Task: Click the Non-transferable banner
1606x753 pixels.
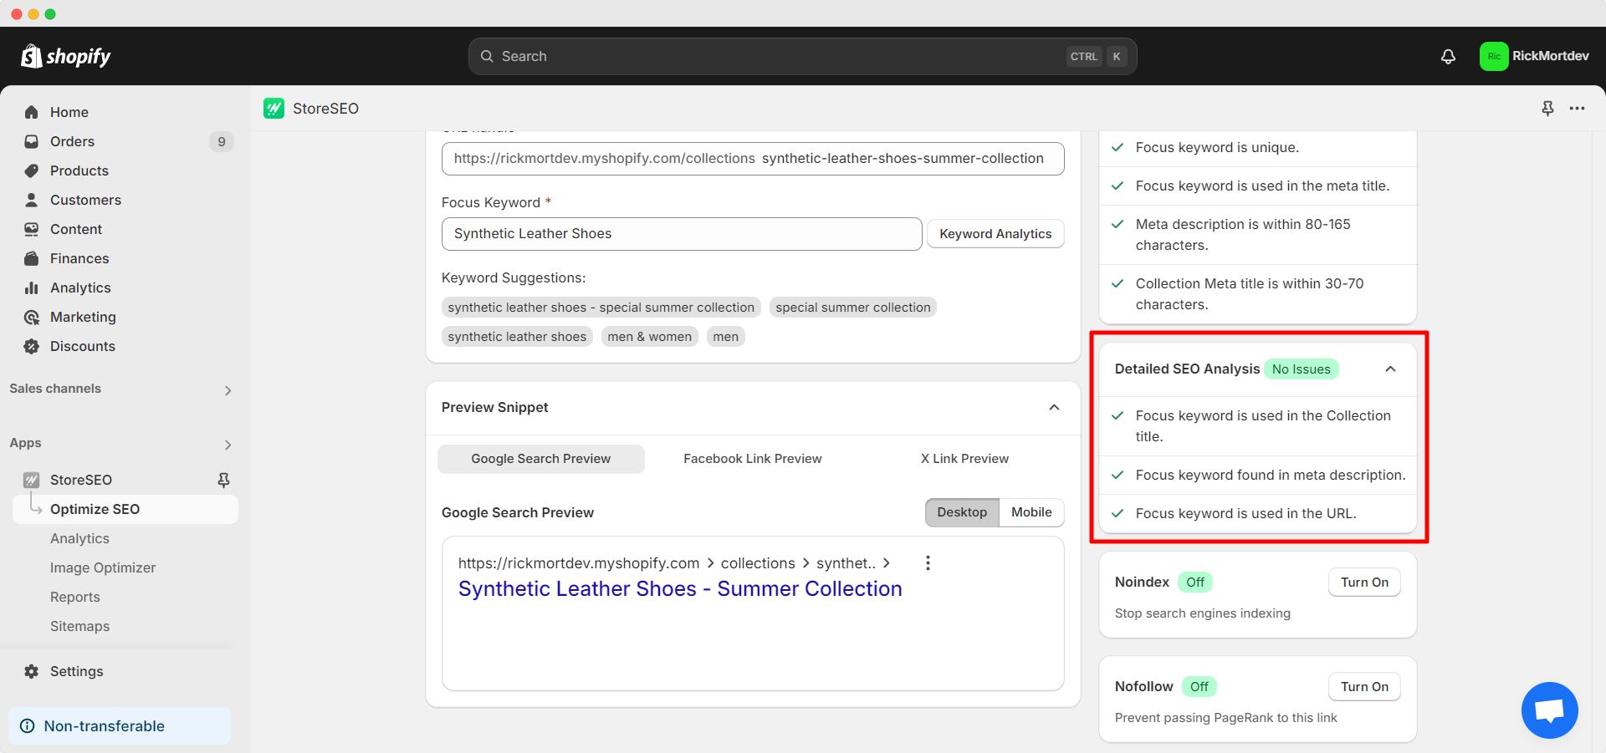Action: (120, 725)
